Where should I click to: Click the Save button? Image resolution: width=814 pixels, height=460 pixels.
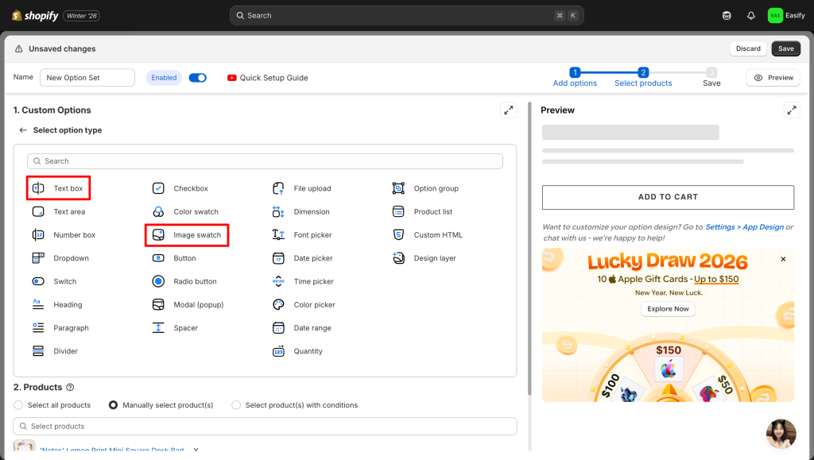click(x=785, y=48)
